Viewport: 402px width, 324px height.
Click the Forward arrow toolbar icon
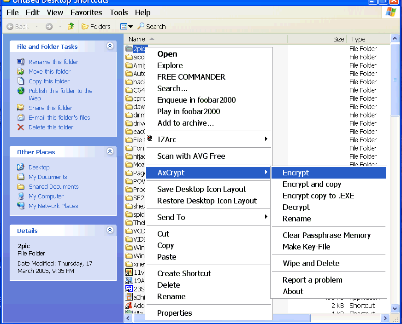coord(49,27)
